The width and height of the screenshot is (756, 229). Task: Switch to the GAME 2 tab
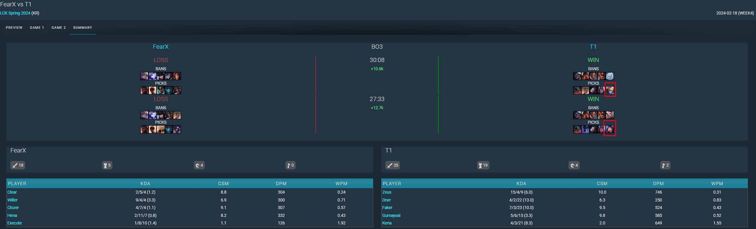point(59,28)
